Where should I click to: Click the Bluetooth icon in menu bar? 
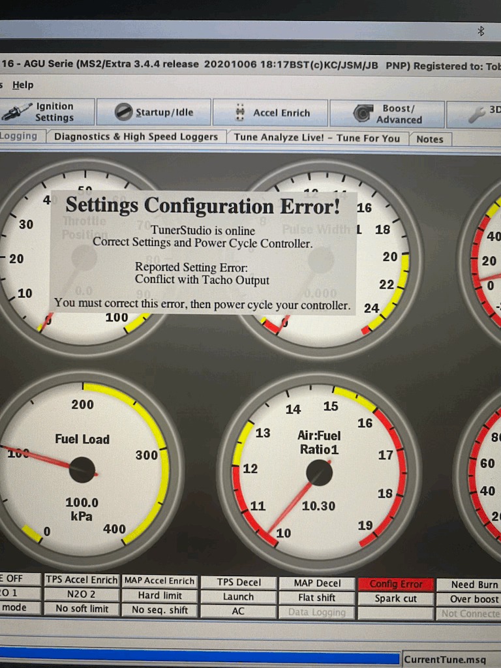[x=481, y=31]
